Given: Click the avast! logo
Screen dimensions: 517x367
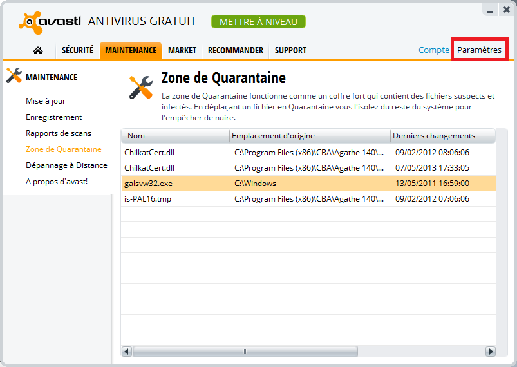Looking at the screenshot, I should tap(50, 23).
